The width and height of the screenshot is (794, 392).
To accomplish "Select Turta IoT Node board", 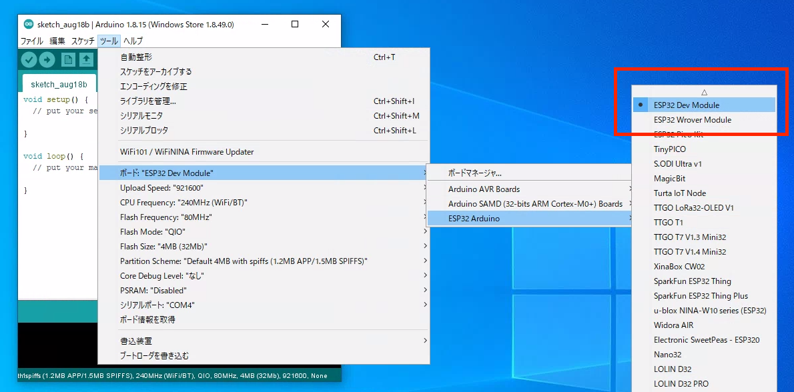I will click(704, 193).
